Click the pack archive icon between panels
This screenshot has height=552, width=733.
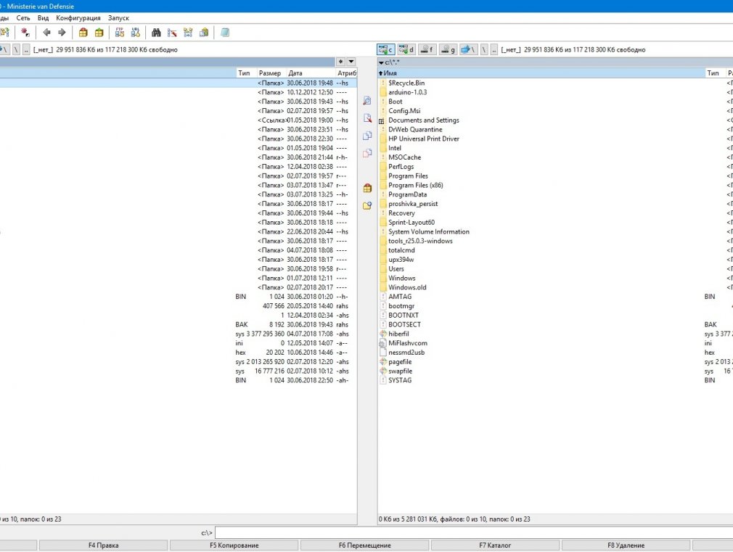coord(367,188)
